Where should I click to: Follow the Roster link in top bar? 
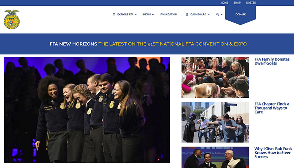[x=251, y=3]
